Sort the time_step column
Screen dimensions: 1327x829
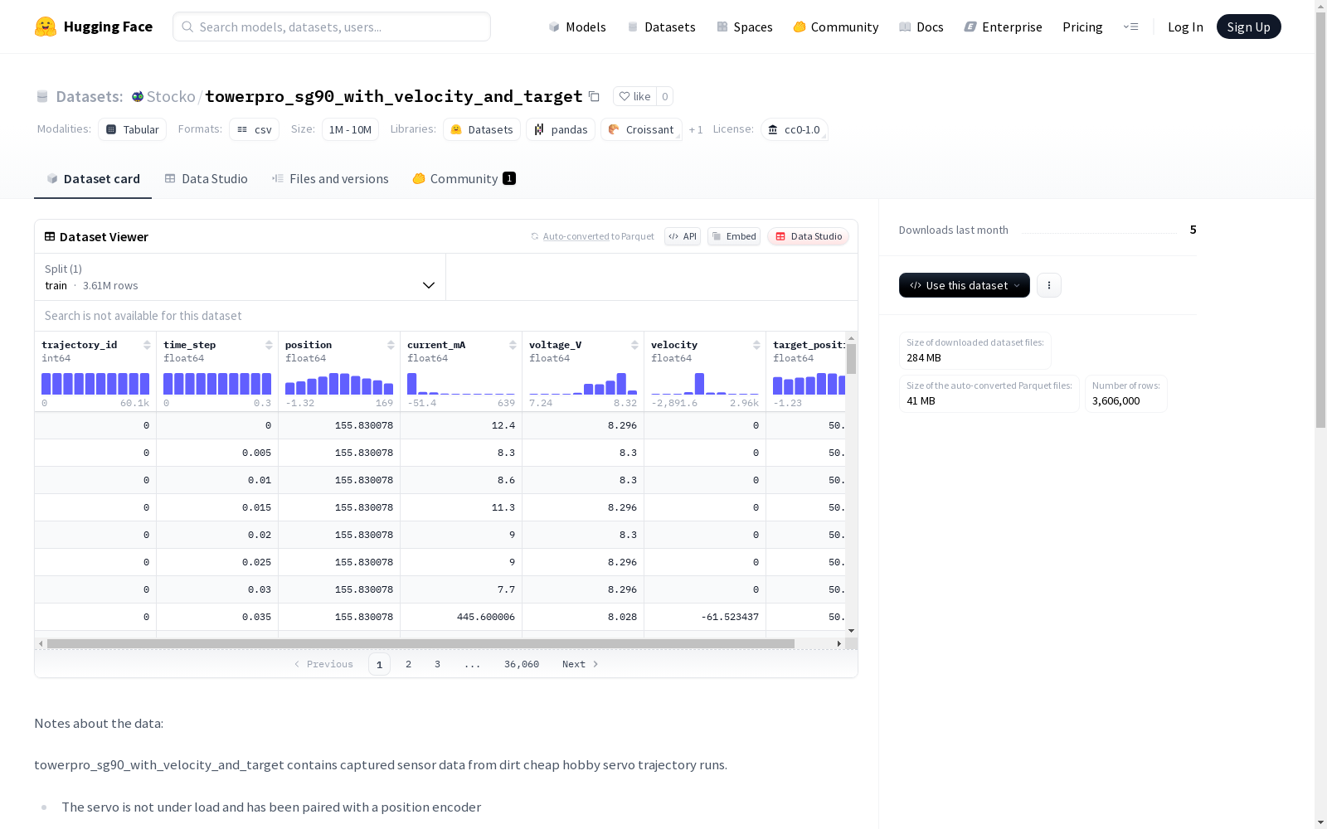click(269, 345)
